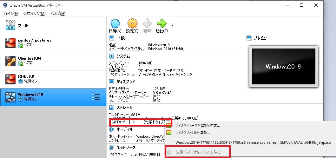
Task: Open the ファイル(F) menu
Action: coord(10,14)
